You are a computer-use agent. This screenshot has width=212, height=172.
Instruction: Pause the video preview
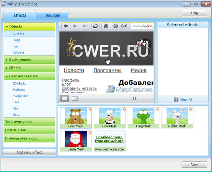pyautogui.click(x=134, y=98)
